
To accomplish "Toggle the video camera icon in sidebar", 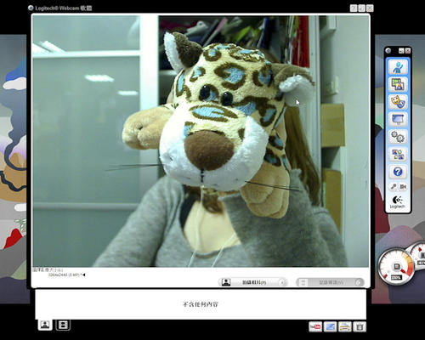I will 403,186.
